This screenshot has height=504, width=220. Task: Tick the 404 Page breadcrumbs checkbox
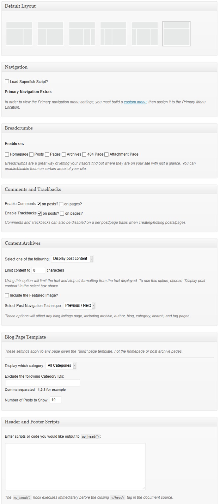click(84, 154)
